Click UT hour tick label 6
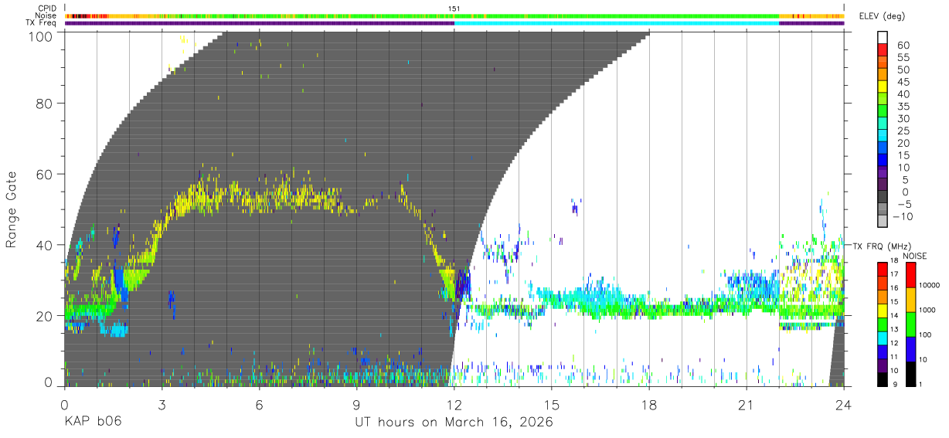 (x=259, y=405)
